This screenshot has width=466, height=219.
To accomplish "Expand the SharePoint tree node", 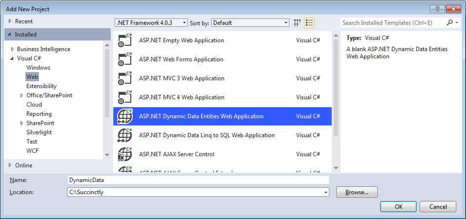I will coord(21,123).
